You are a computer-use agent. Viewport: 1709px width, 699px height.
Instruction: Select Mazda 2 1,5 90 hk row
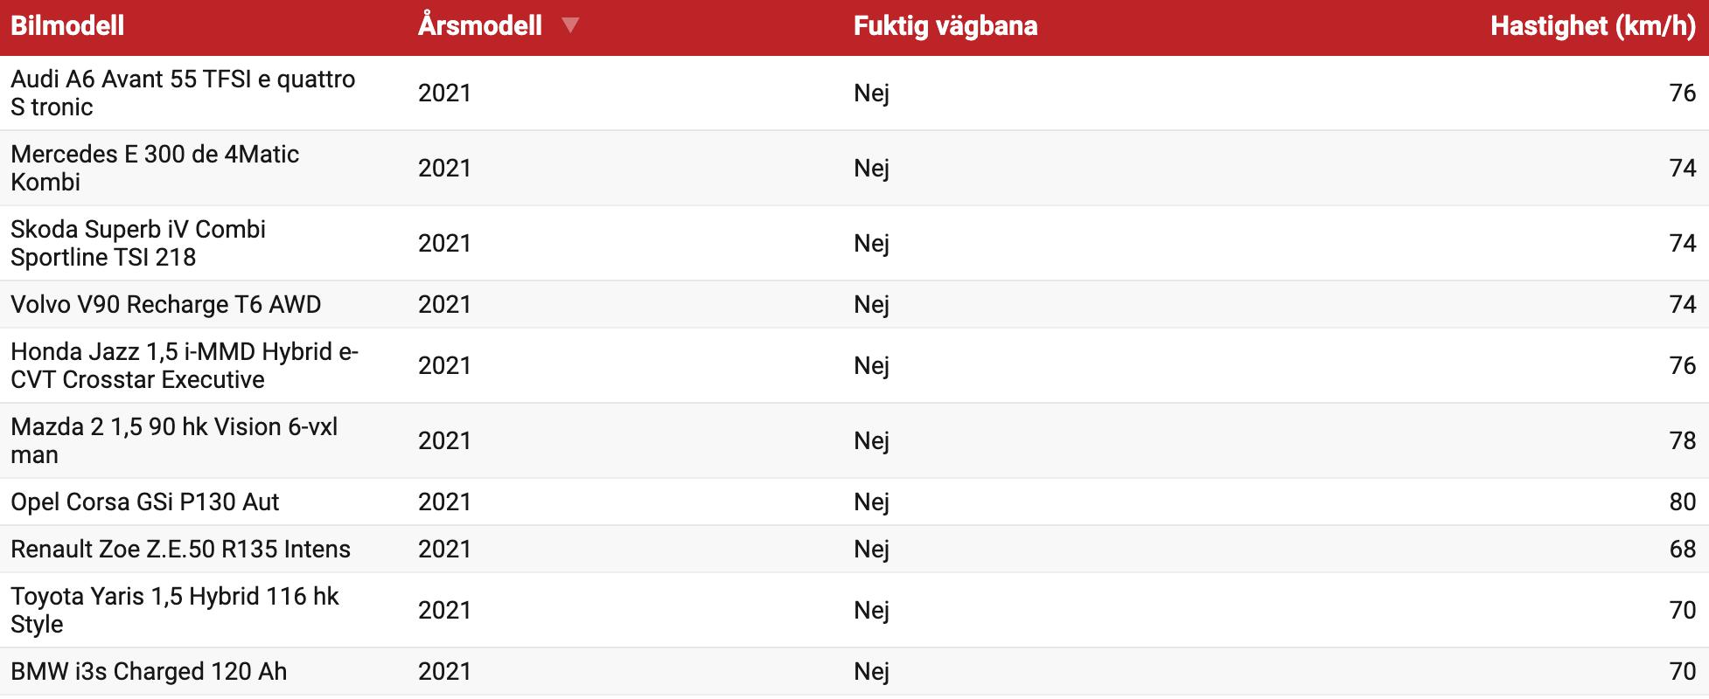pyautogui.click(x=854, y=441)
